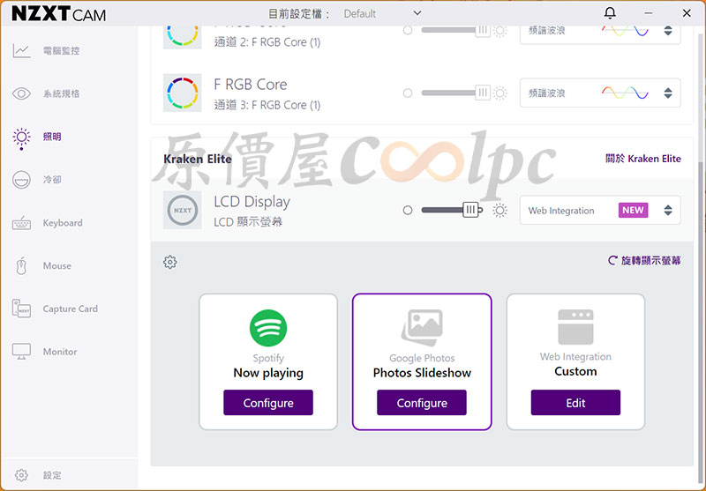Set LCD Display brightness to maximum sun icon
Image resolution: width=706 pixels, height=491 pixels.
coord(499,211)
